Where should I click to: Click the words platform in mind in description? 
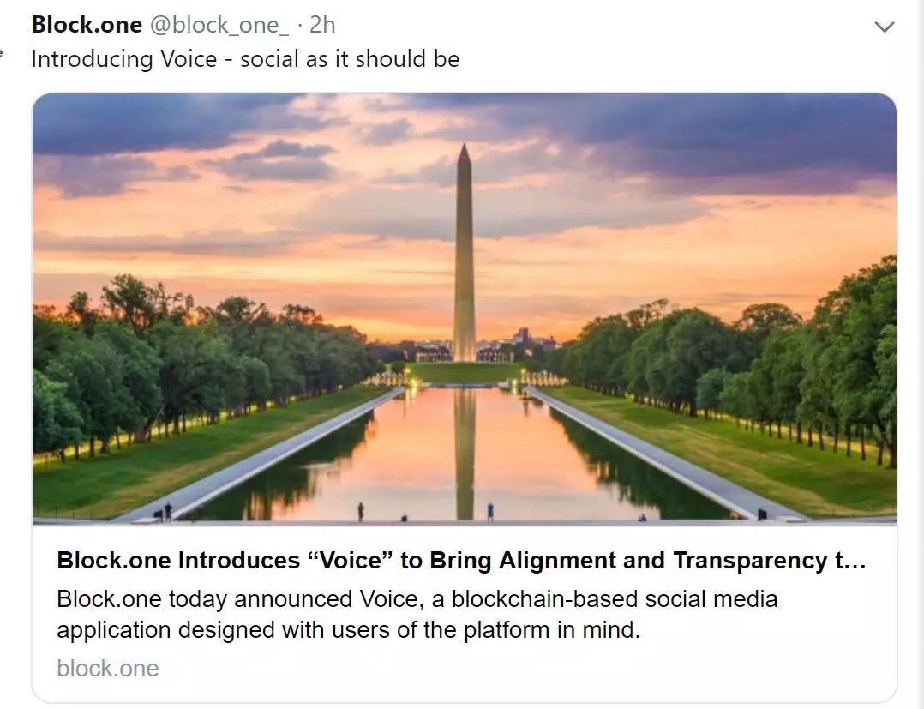(551, 630)
